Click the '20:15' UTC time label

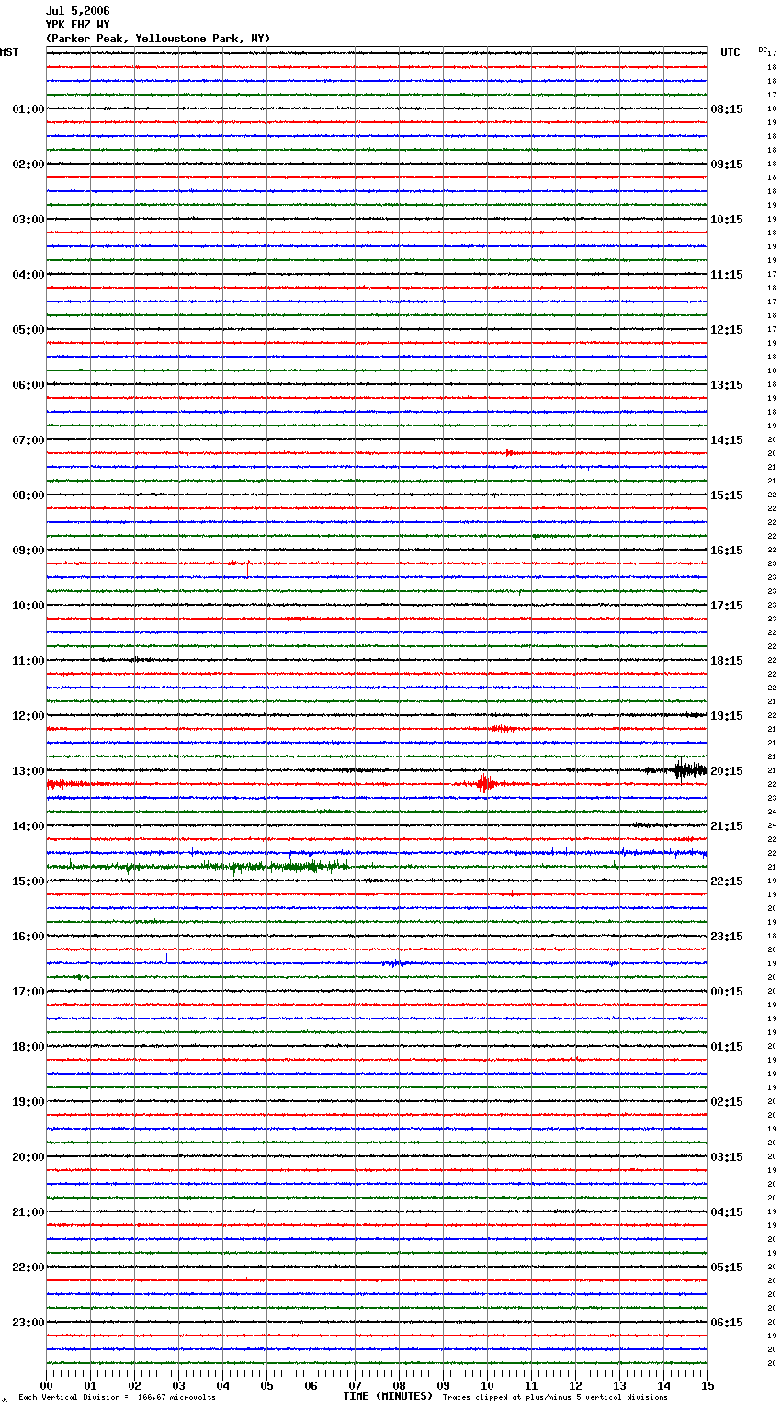(x=727, y=771)
